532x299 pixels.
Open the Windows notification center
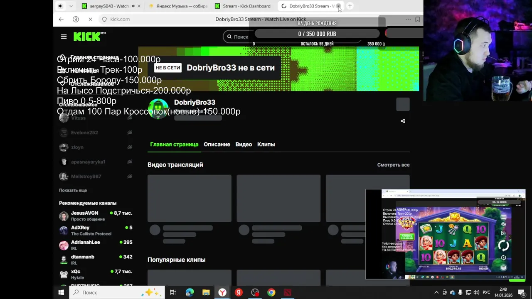pyautogui.click(x=522, y=292)
